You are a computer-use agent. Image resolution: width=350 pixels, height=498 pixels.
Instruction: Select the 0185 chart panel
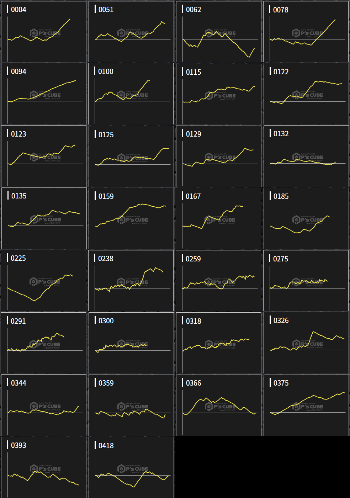306,219
